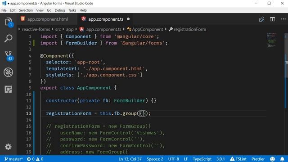This screenshot has height=162, width=288.
Task: Expand the app breadcrumb folder
Action: click(70, 29)
